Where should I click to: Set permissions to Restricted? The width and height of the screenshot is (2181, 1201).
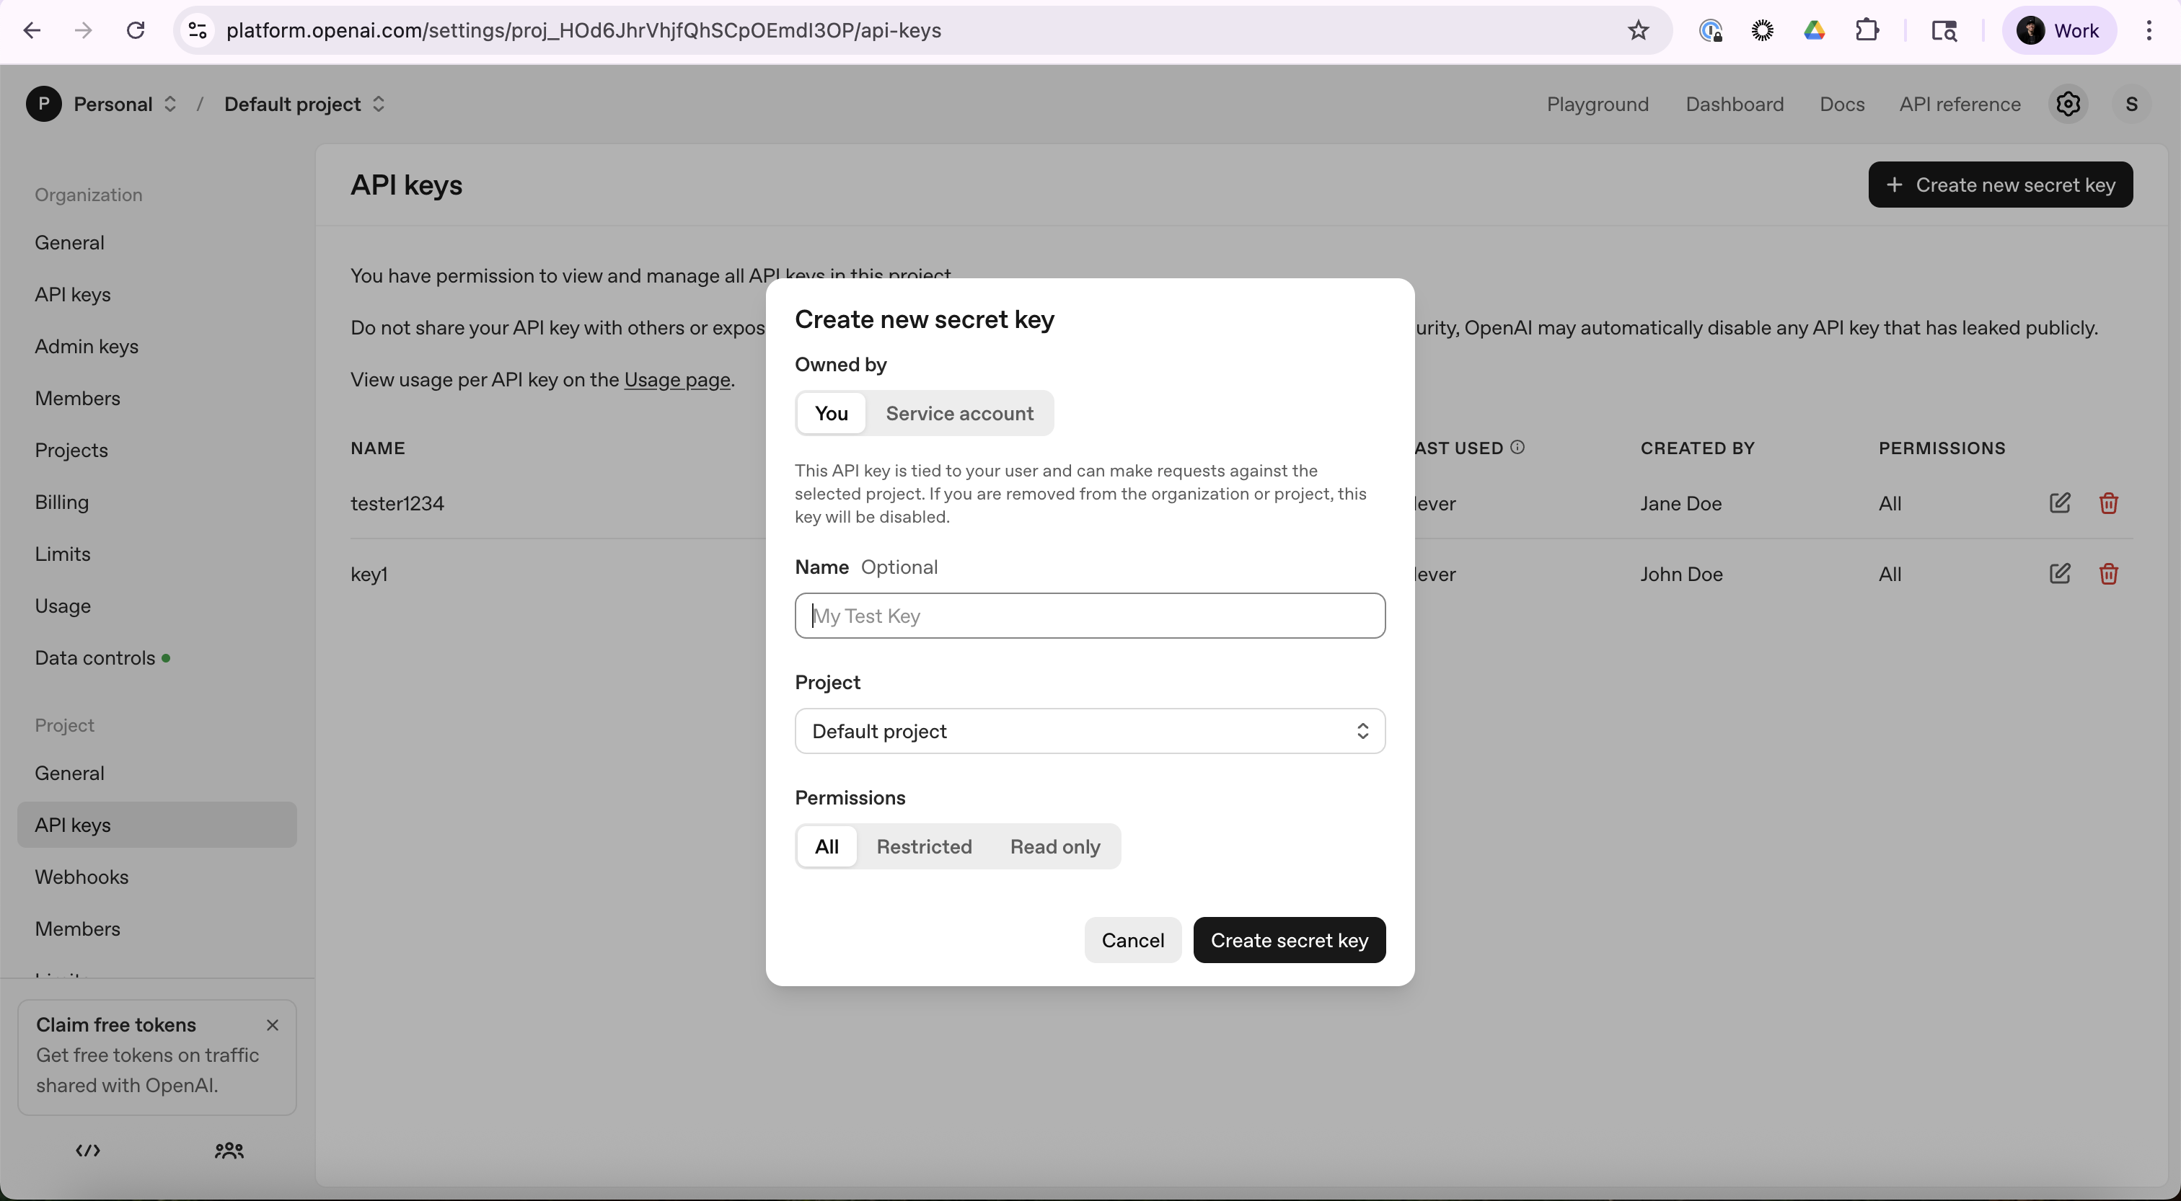point(924,846)
